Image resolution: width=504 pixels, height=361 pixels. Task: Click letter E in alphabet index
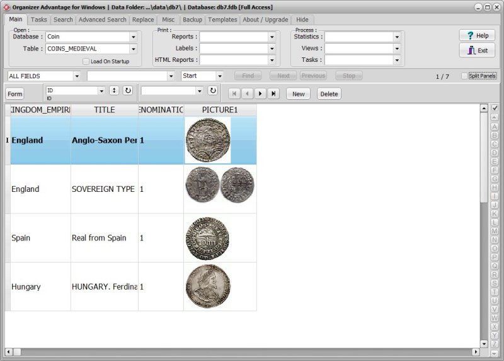click(x=495, y=162)
